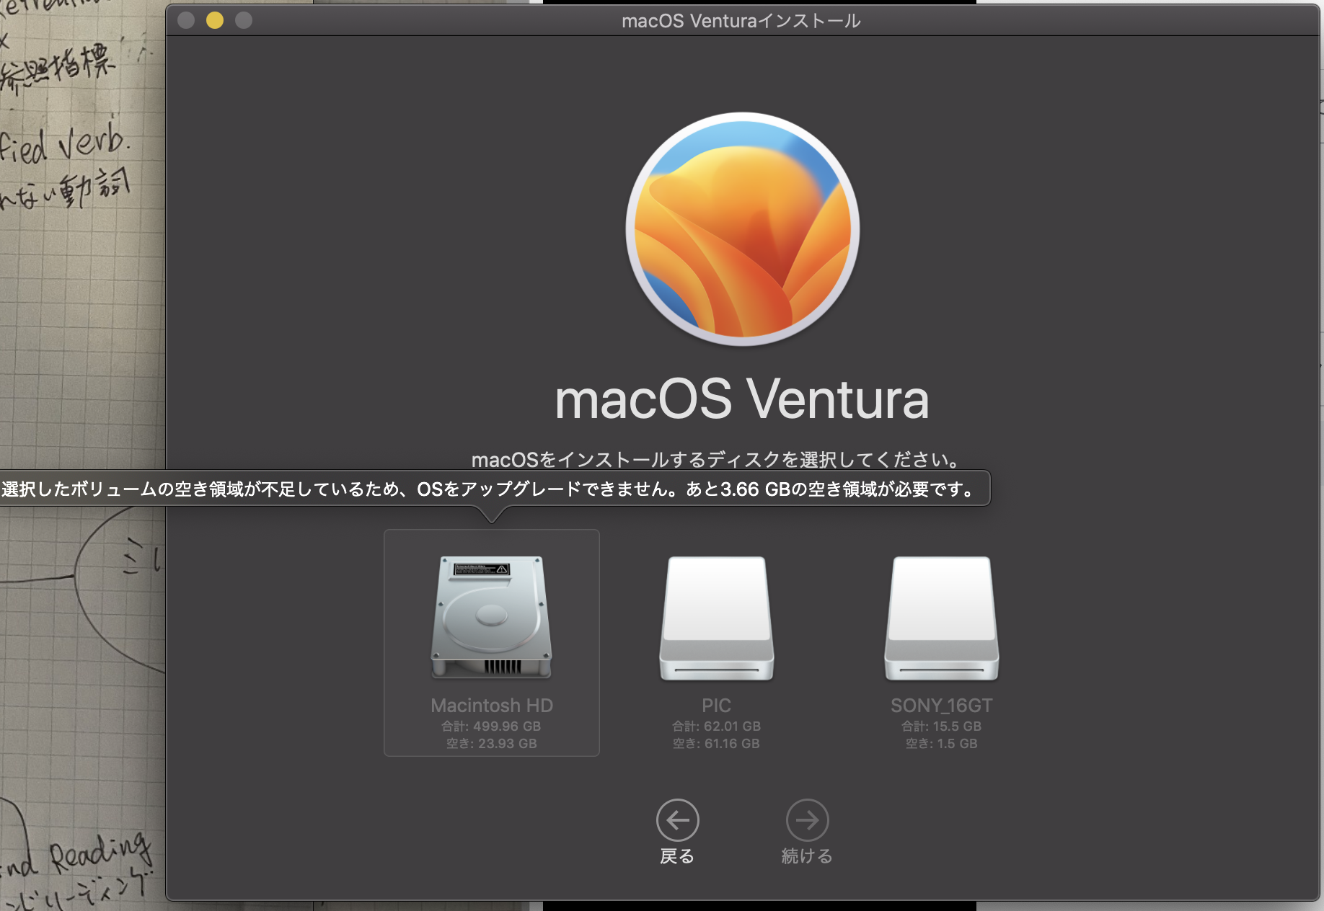This screenshot has height=911, width=1324.
Task: Close the installer window using gray button
Action: (x=186, y=20)
